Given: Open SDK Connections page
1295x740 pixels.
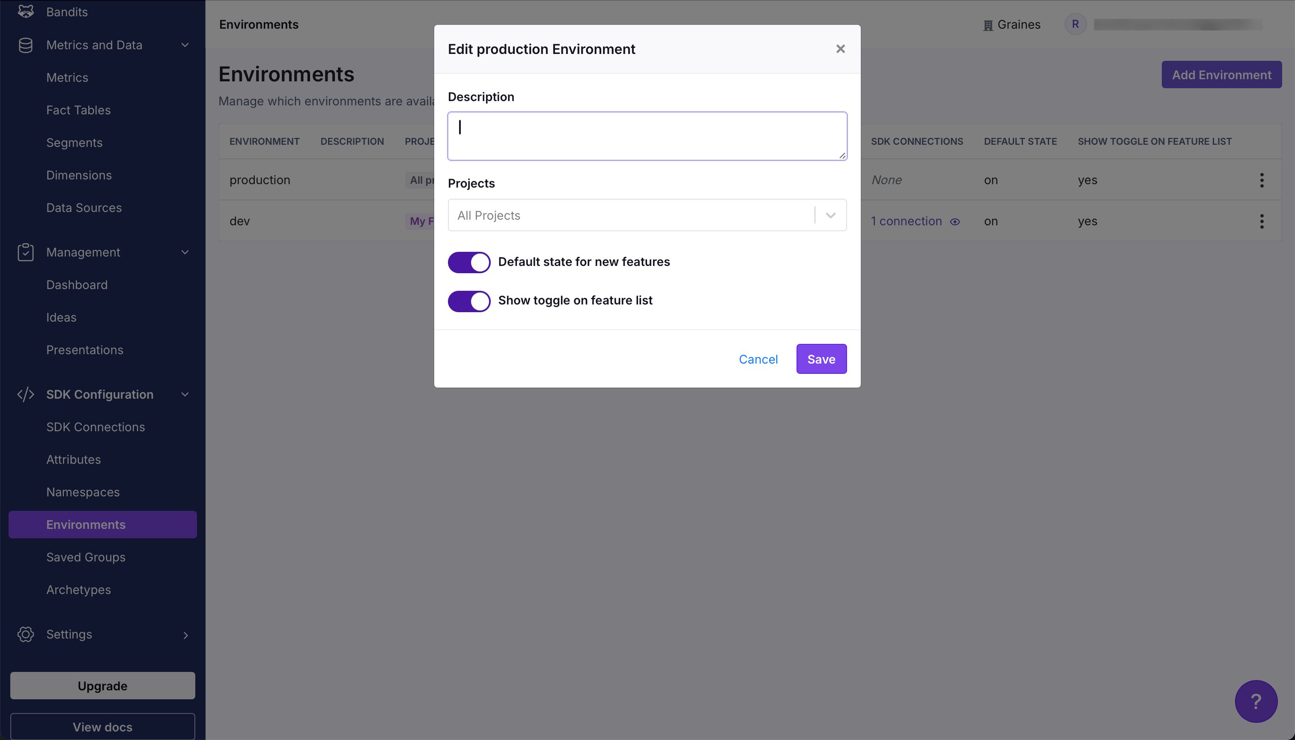Looking at the screenshot, I should (x=95, y=427).
